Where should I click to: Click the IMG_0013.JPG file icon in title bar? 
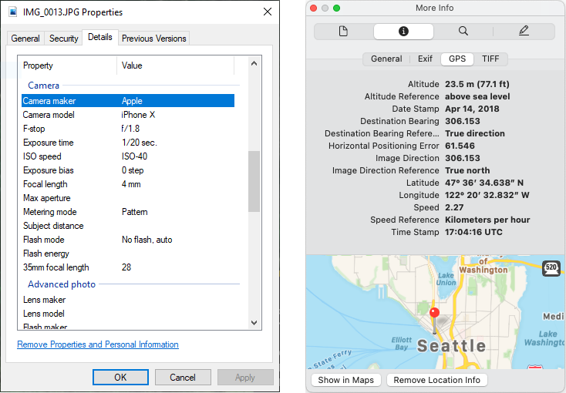tap(13, 12)
